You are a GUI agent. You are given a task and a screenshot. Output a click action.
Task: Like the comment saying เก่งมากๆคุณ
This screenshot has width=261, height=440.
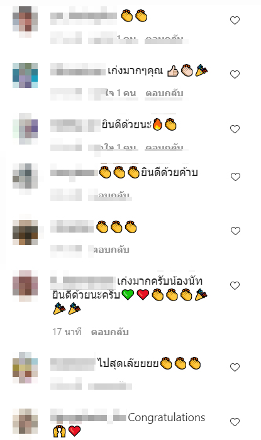click(235, 74)
